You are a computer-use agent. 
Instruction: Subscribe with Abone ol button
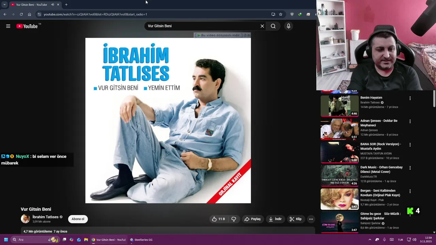[x=78, y=219]
